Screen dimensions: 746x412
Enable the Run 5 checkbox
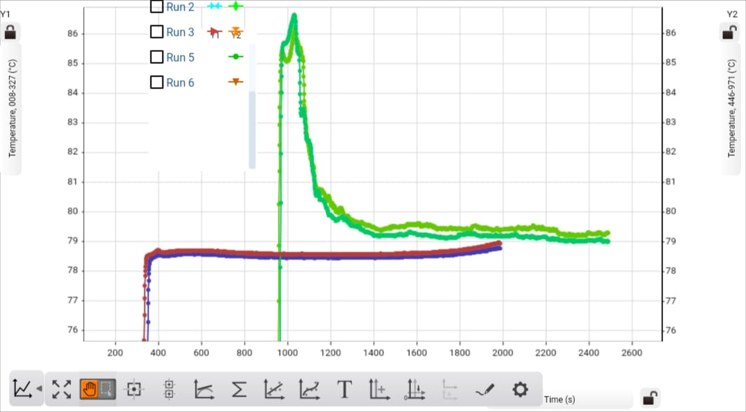pyautogui.click(x=157, y=58)
